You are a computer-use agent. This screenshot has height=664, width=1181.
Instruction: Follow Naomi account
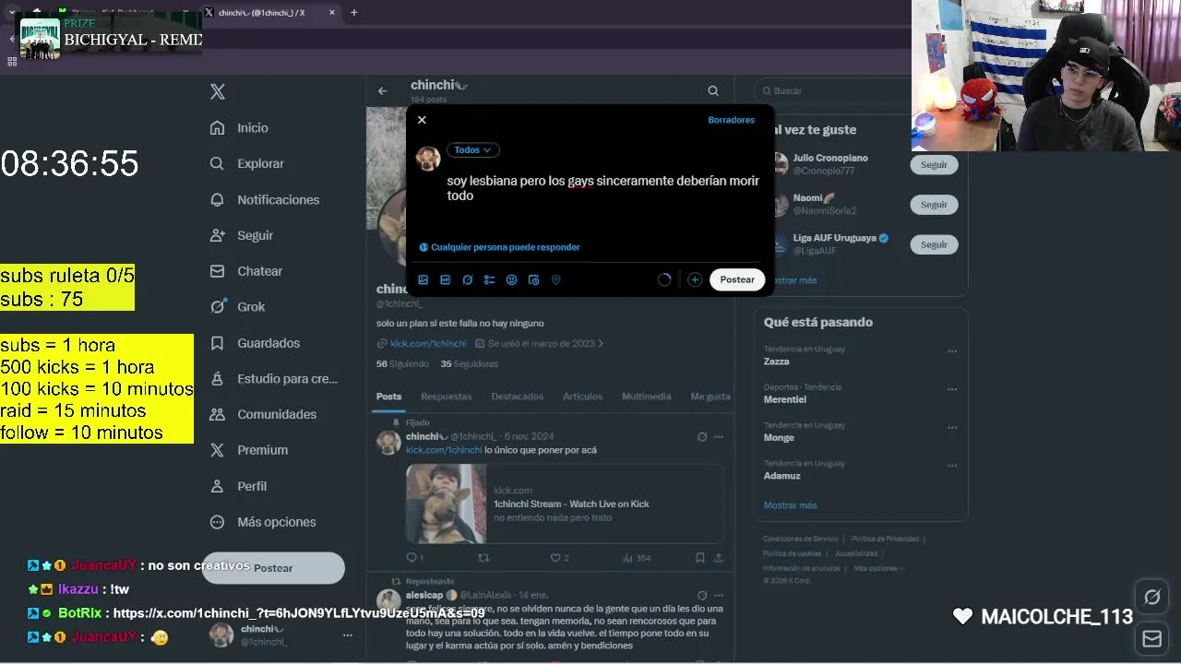pos(934,205)
